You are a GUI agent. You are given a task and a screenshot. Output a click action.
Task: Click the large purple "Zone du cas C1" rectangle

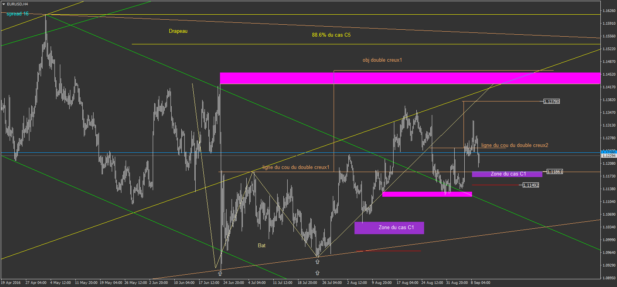389,228
